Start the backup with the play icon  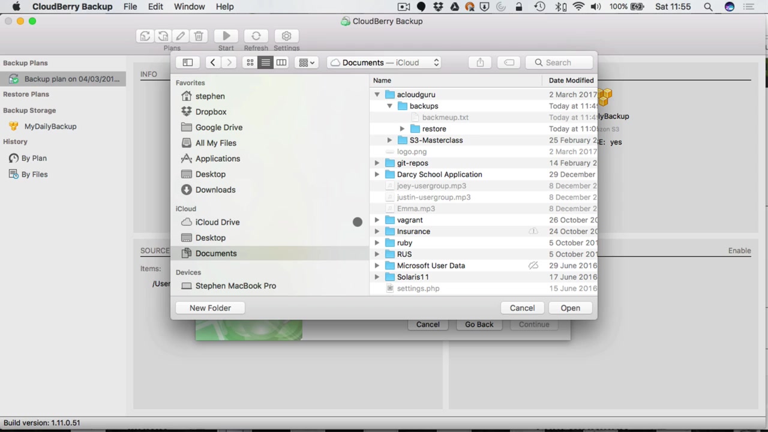226,37
